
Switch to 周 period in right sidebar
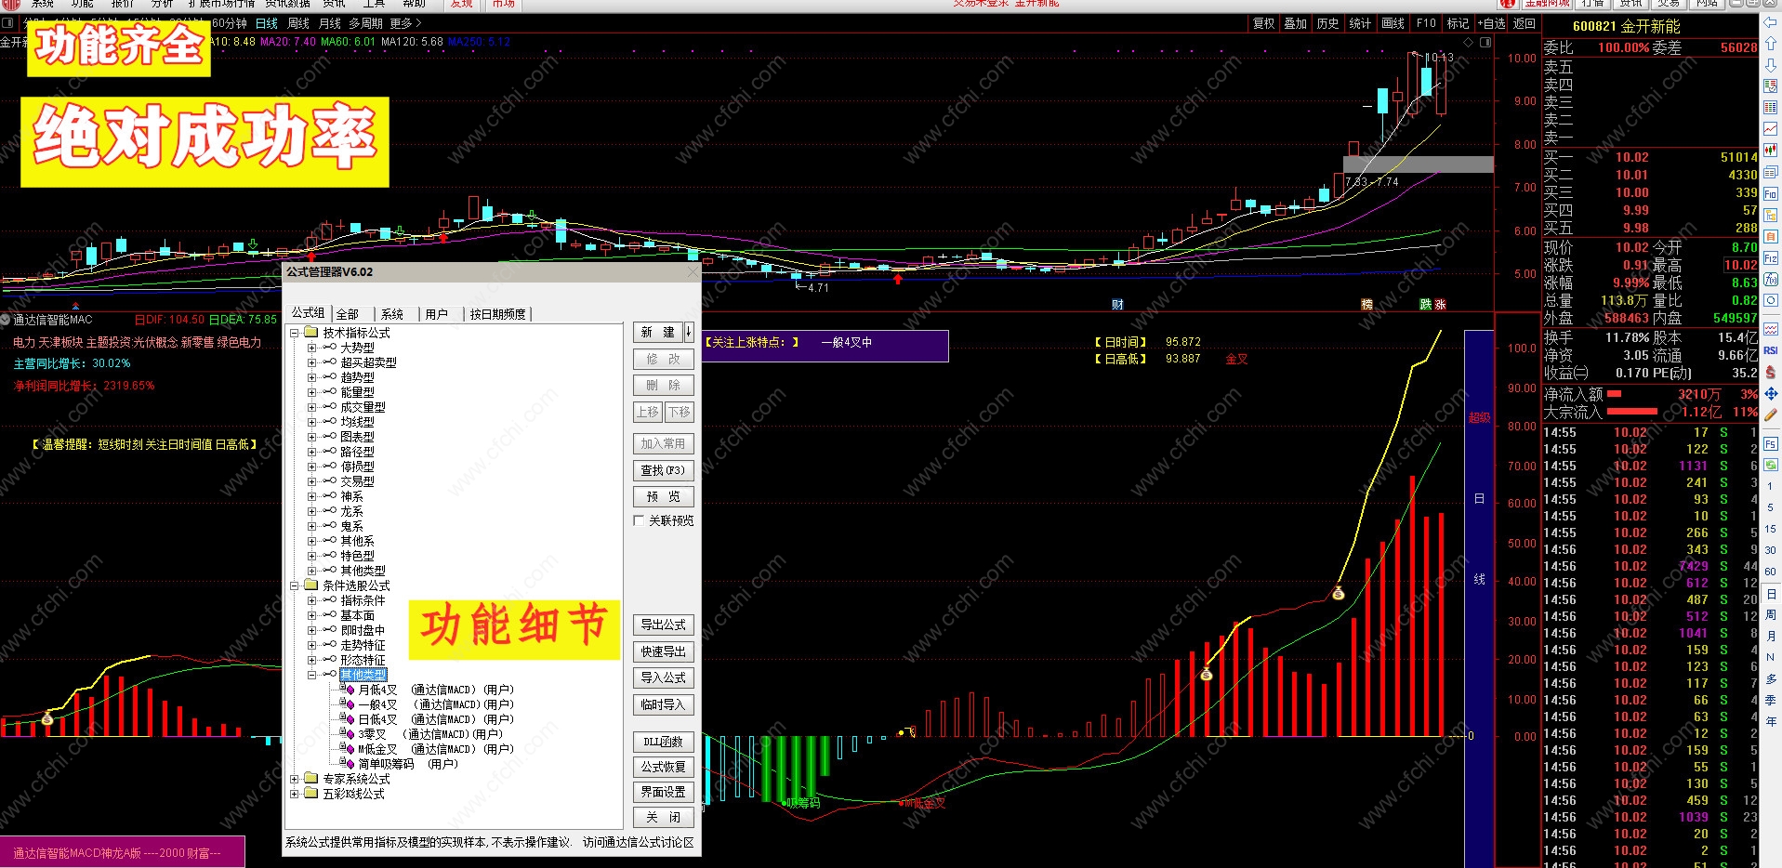[1771, 615]
